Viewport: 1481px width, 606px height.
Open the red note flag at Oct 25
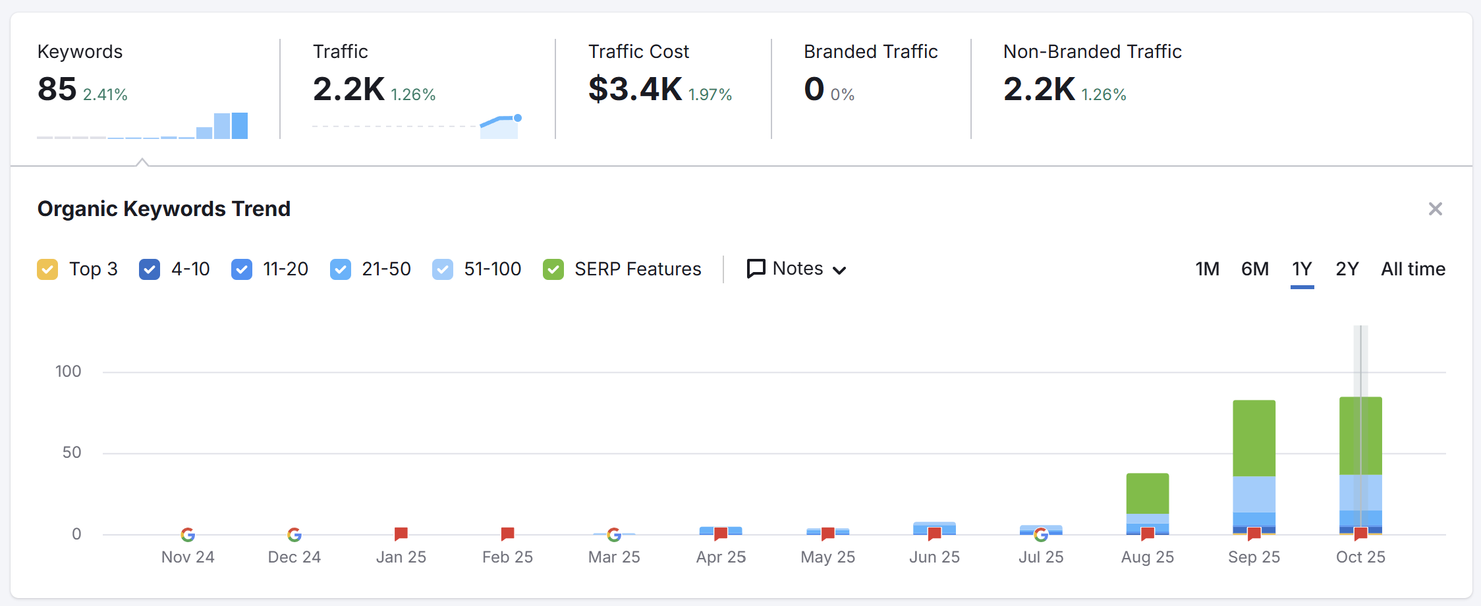coord(1360,534)
